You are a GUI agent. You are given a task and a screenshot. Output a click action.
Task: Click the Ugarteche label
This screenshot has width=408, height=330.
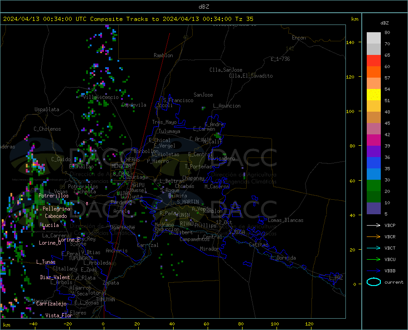pyautogui.click(x=122, y=227)
